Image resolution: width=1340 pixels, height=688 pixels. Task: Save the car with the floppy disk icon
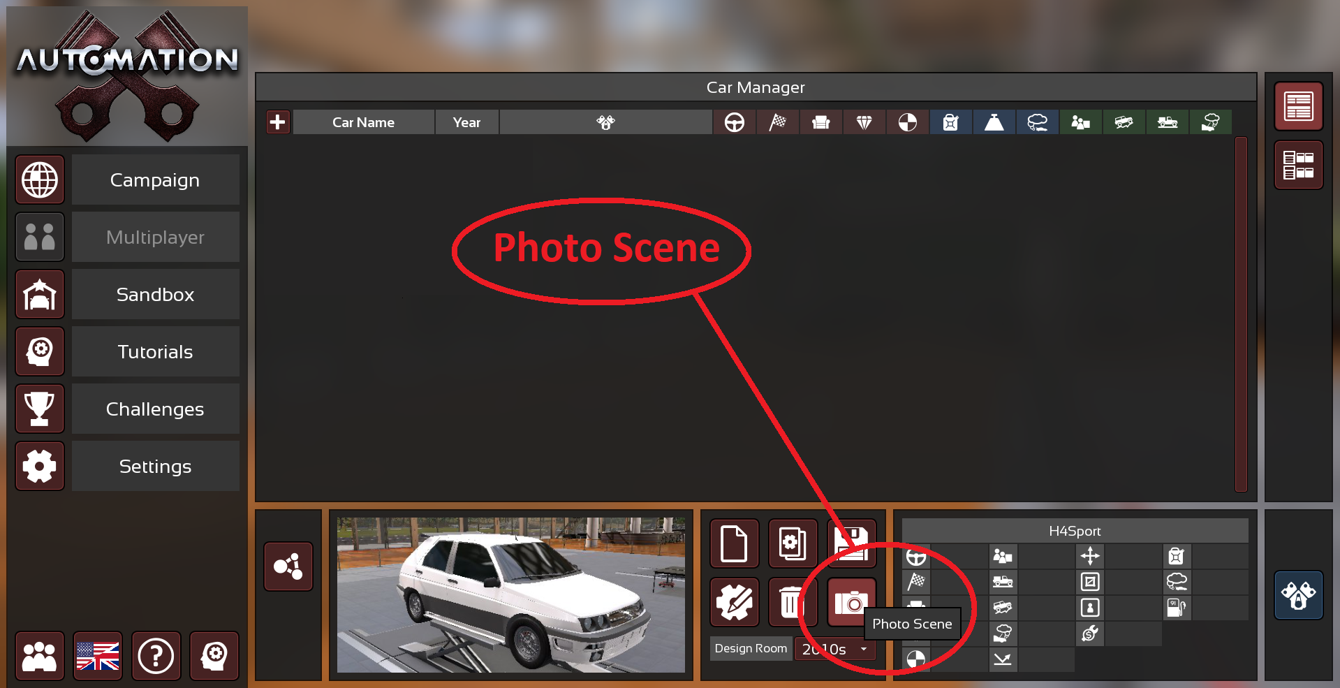(x=852, y=543)
